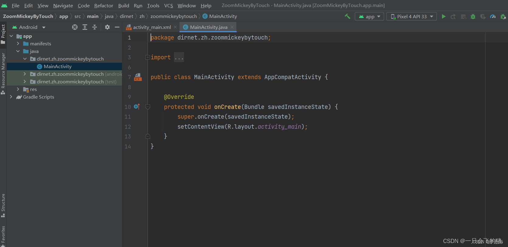Expand the test package node

point(25,82)
